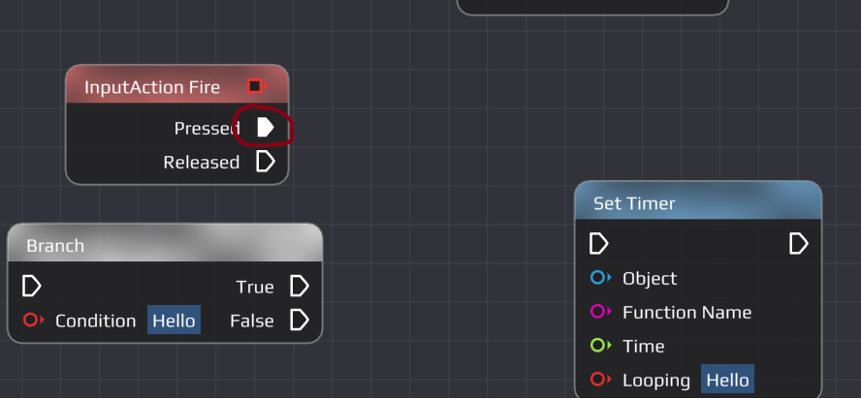The image size is (861, 399).
Task: Click the Pressed execution output pin
Action: [266, 128]
